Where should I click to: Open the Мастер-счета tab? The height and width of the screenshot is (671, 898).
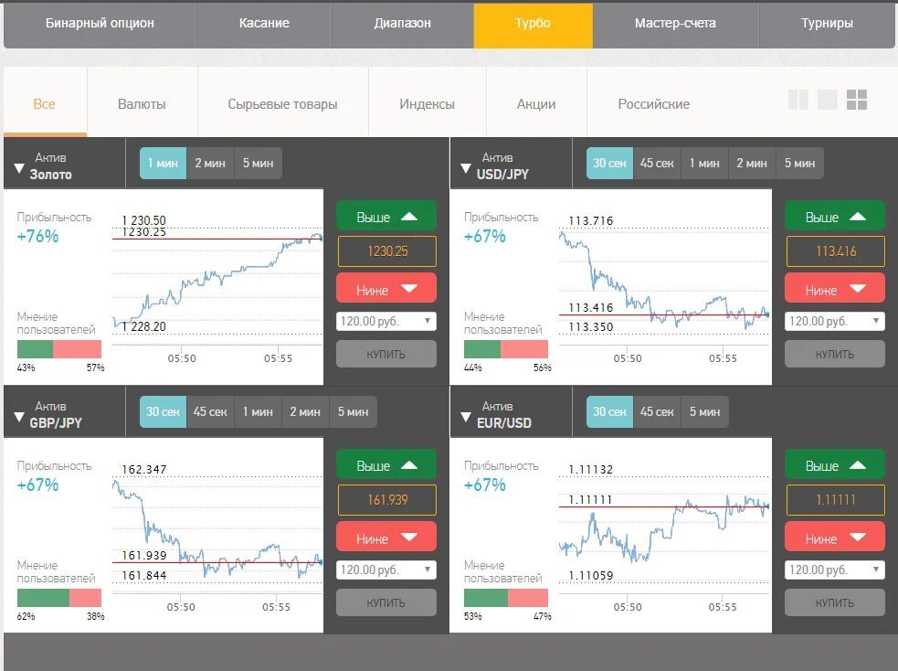tap(676, 26)
